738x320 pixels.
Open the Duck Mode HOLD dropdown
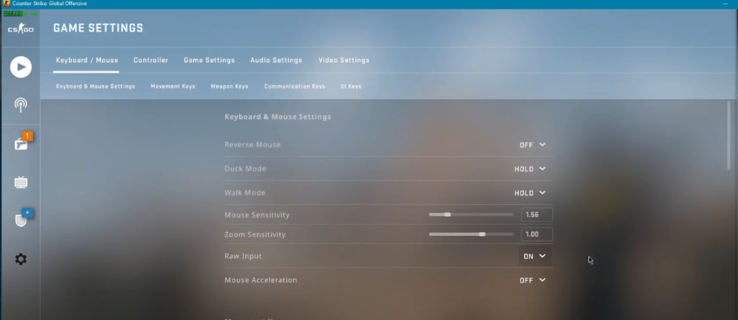[x=530, y=169]
